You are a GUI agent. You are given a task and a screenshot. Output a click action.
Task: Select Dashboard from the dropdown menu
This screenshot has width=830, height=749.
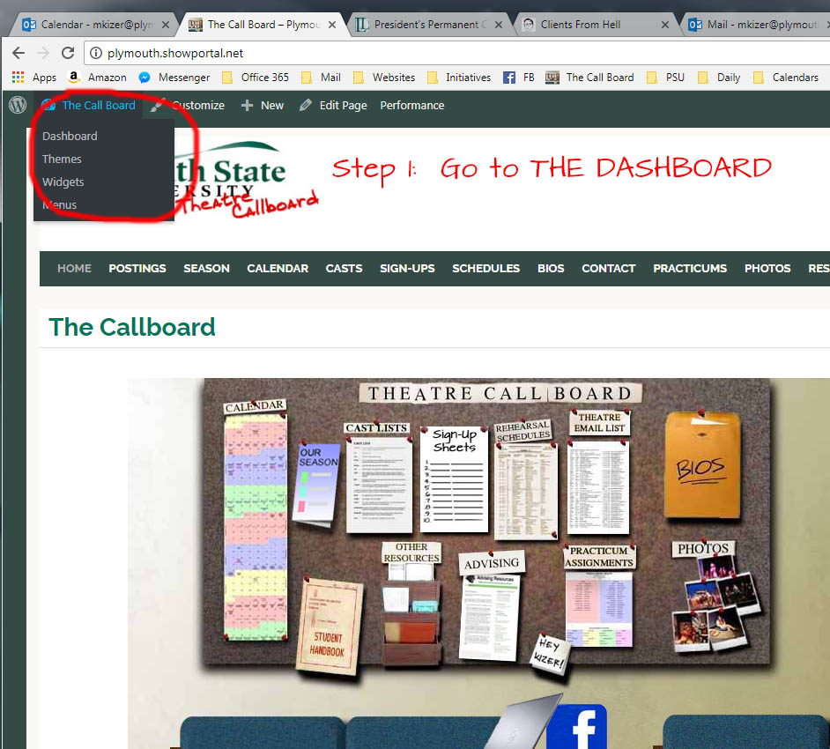70,136
